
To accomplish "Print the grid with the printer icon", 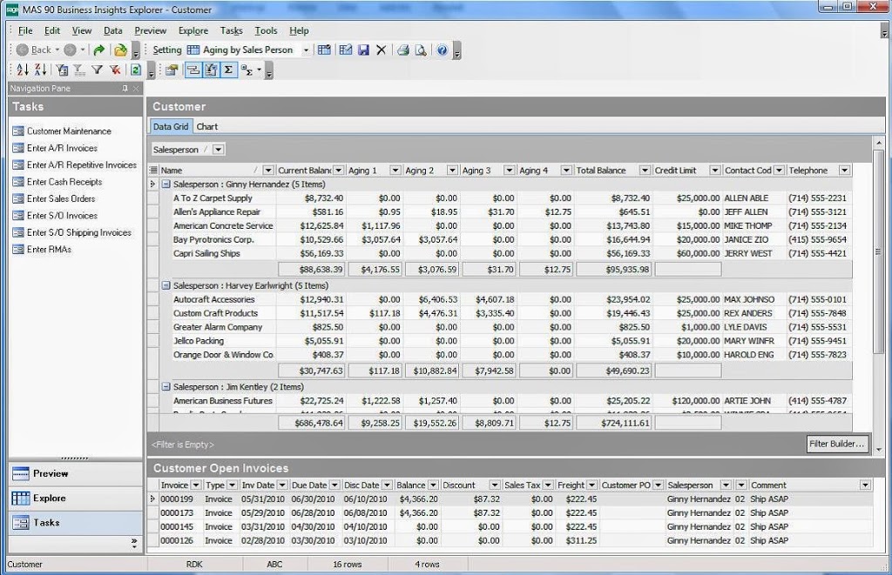I will [x=403, y=50].
